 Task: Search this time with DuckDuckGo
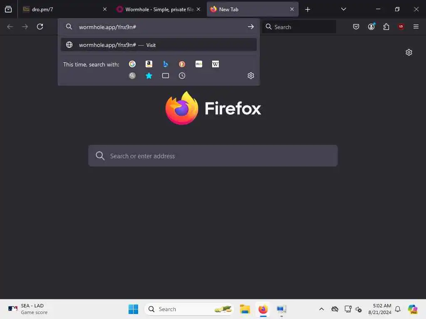coord(182,64)
